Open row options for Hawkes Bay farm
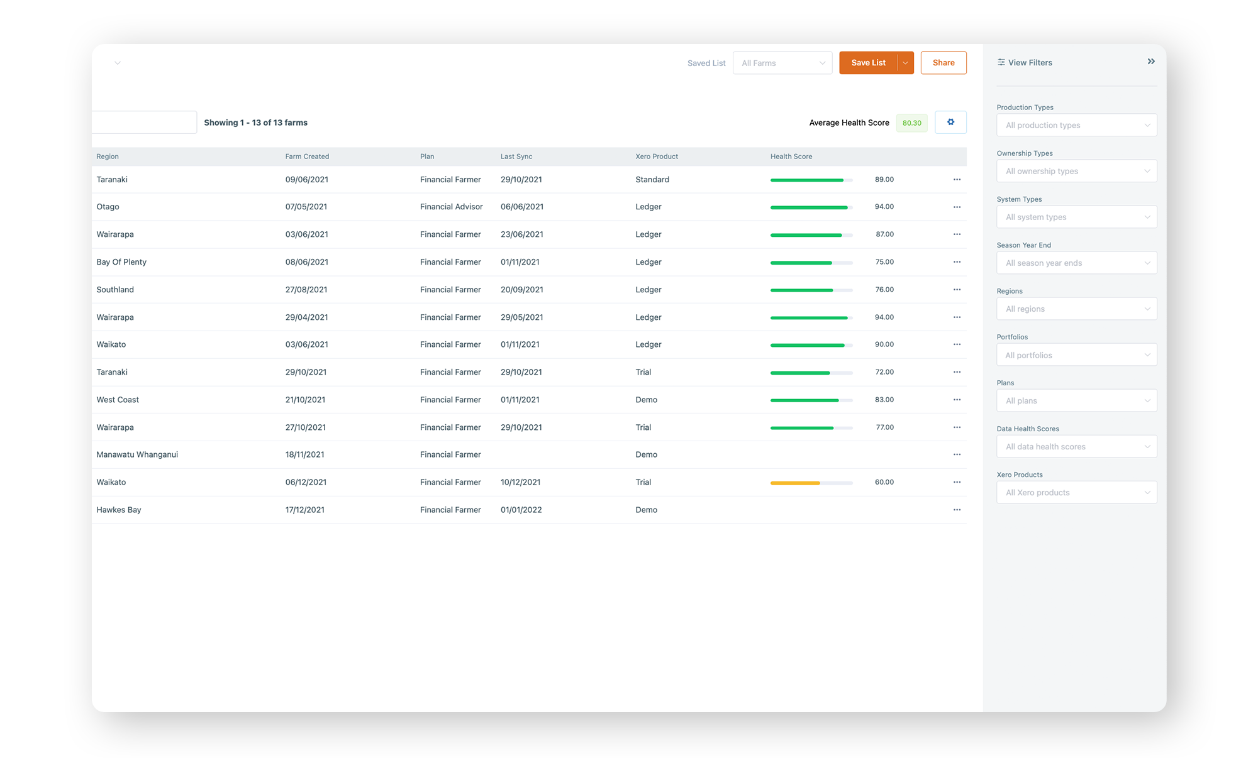Screen dimensions: 1258x758 [x=957, y=510]
